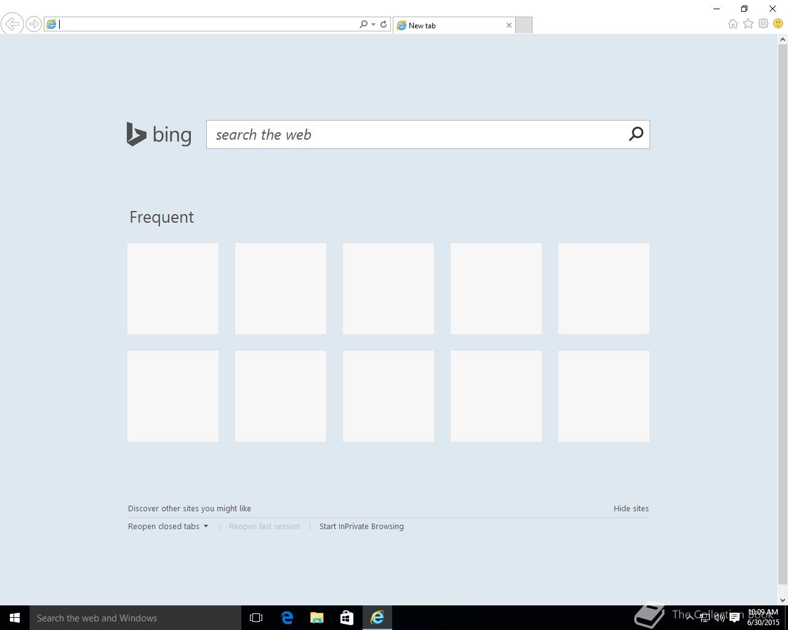Send feedback via the smiley icon
The height and width of the screenshot is (630, 788).
pos(778,23)
